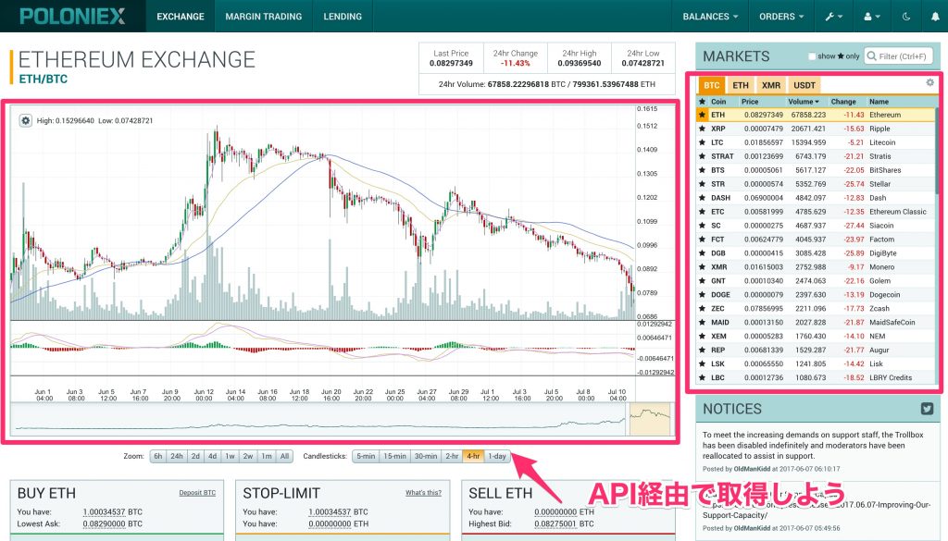Select the Ethereum Classic market row

click(x=816, y=212)
